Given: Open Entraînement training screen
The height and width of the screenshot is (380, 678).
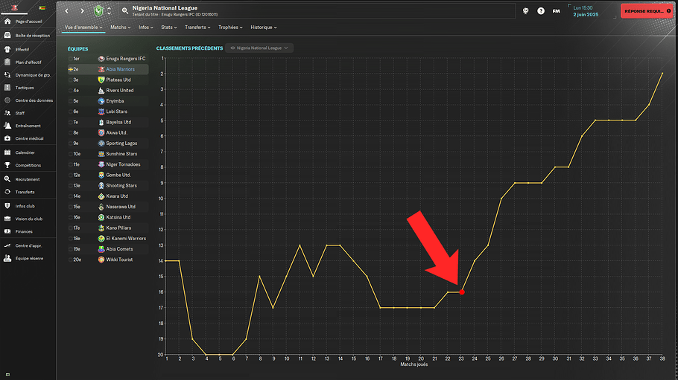Looking at the screenshot, I should [x=28, y=126].
